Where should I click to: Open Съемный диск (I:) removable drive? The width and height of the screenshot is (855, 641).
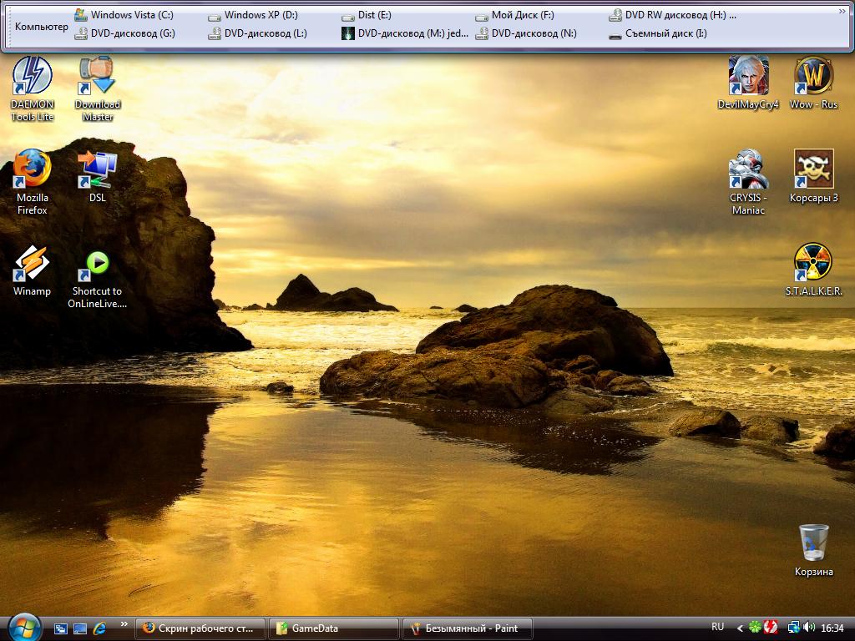pyautogui.click(x=658, y=34)
